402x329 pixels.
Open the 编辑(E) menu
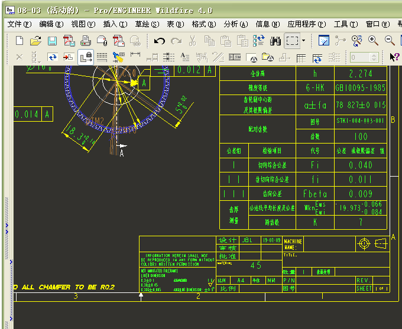pyautogui.click(x=51, y=24)
